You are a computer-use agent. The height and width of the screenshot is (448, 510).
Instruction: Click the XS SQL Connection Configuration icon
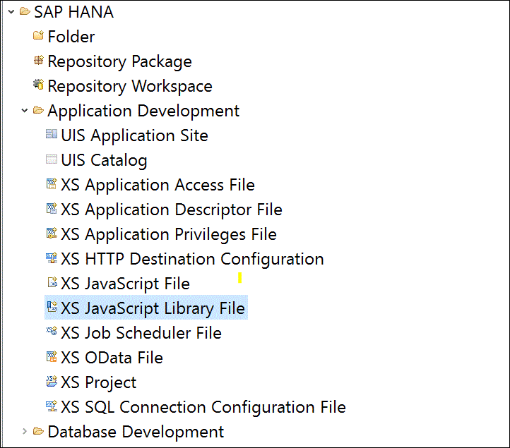click(51, 407)
